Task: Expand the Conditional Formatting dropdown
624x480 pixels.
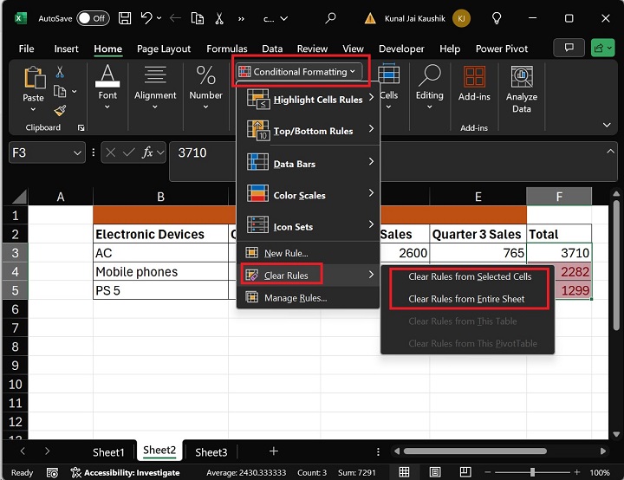Action: [301, 72]
